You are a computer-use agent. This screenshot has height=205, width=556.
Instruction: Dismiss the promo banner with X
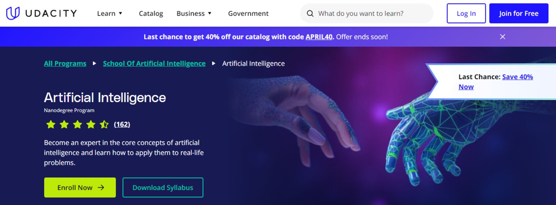click(502, 37)
